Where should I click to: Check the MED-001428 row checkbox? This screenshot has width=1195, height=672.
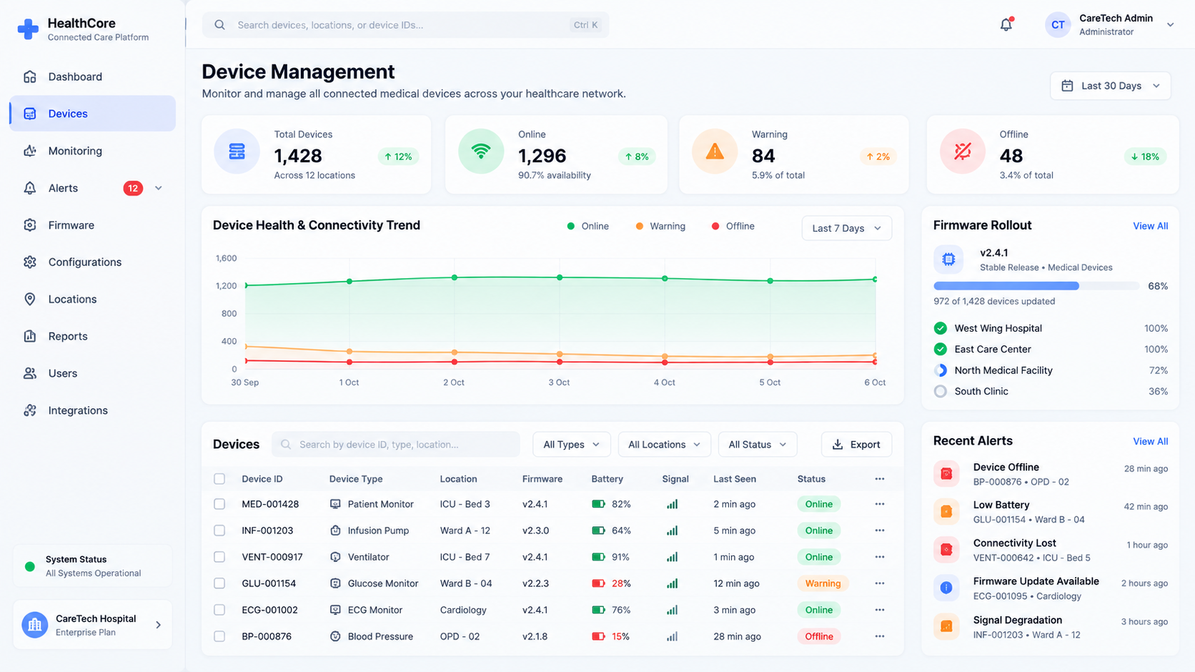pos(219,504)
